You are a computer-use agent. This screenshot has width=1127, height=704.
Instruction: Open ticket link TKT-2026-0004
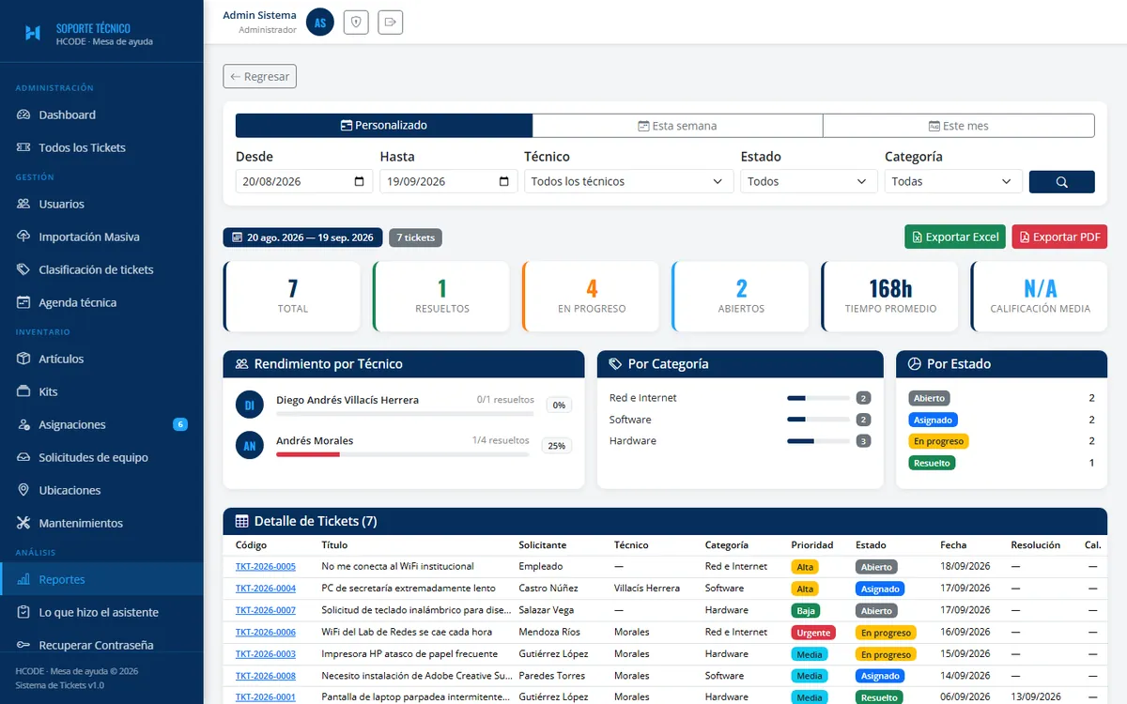(266, 589)
